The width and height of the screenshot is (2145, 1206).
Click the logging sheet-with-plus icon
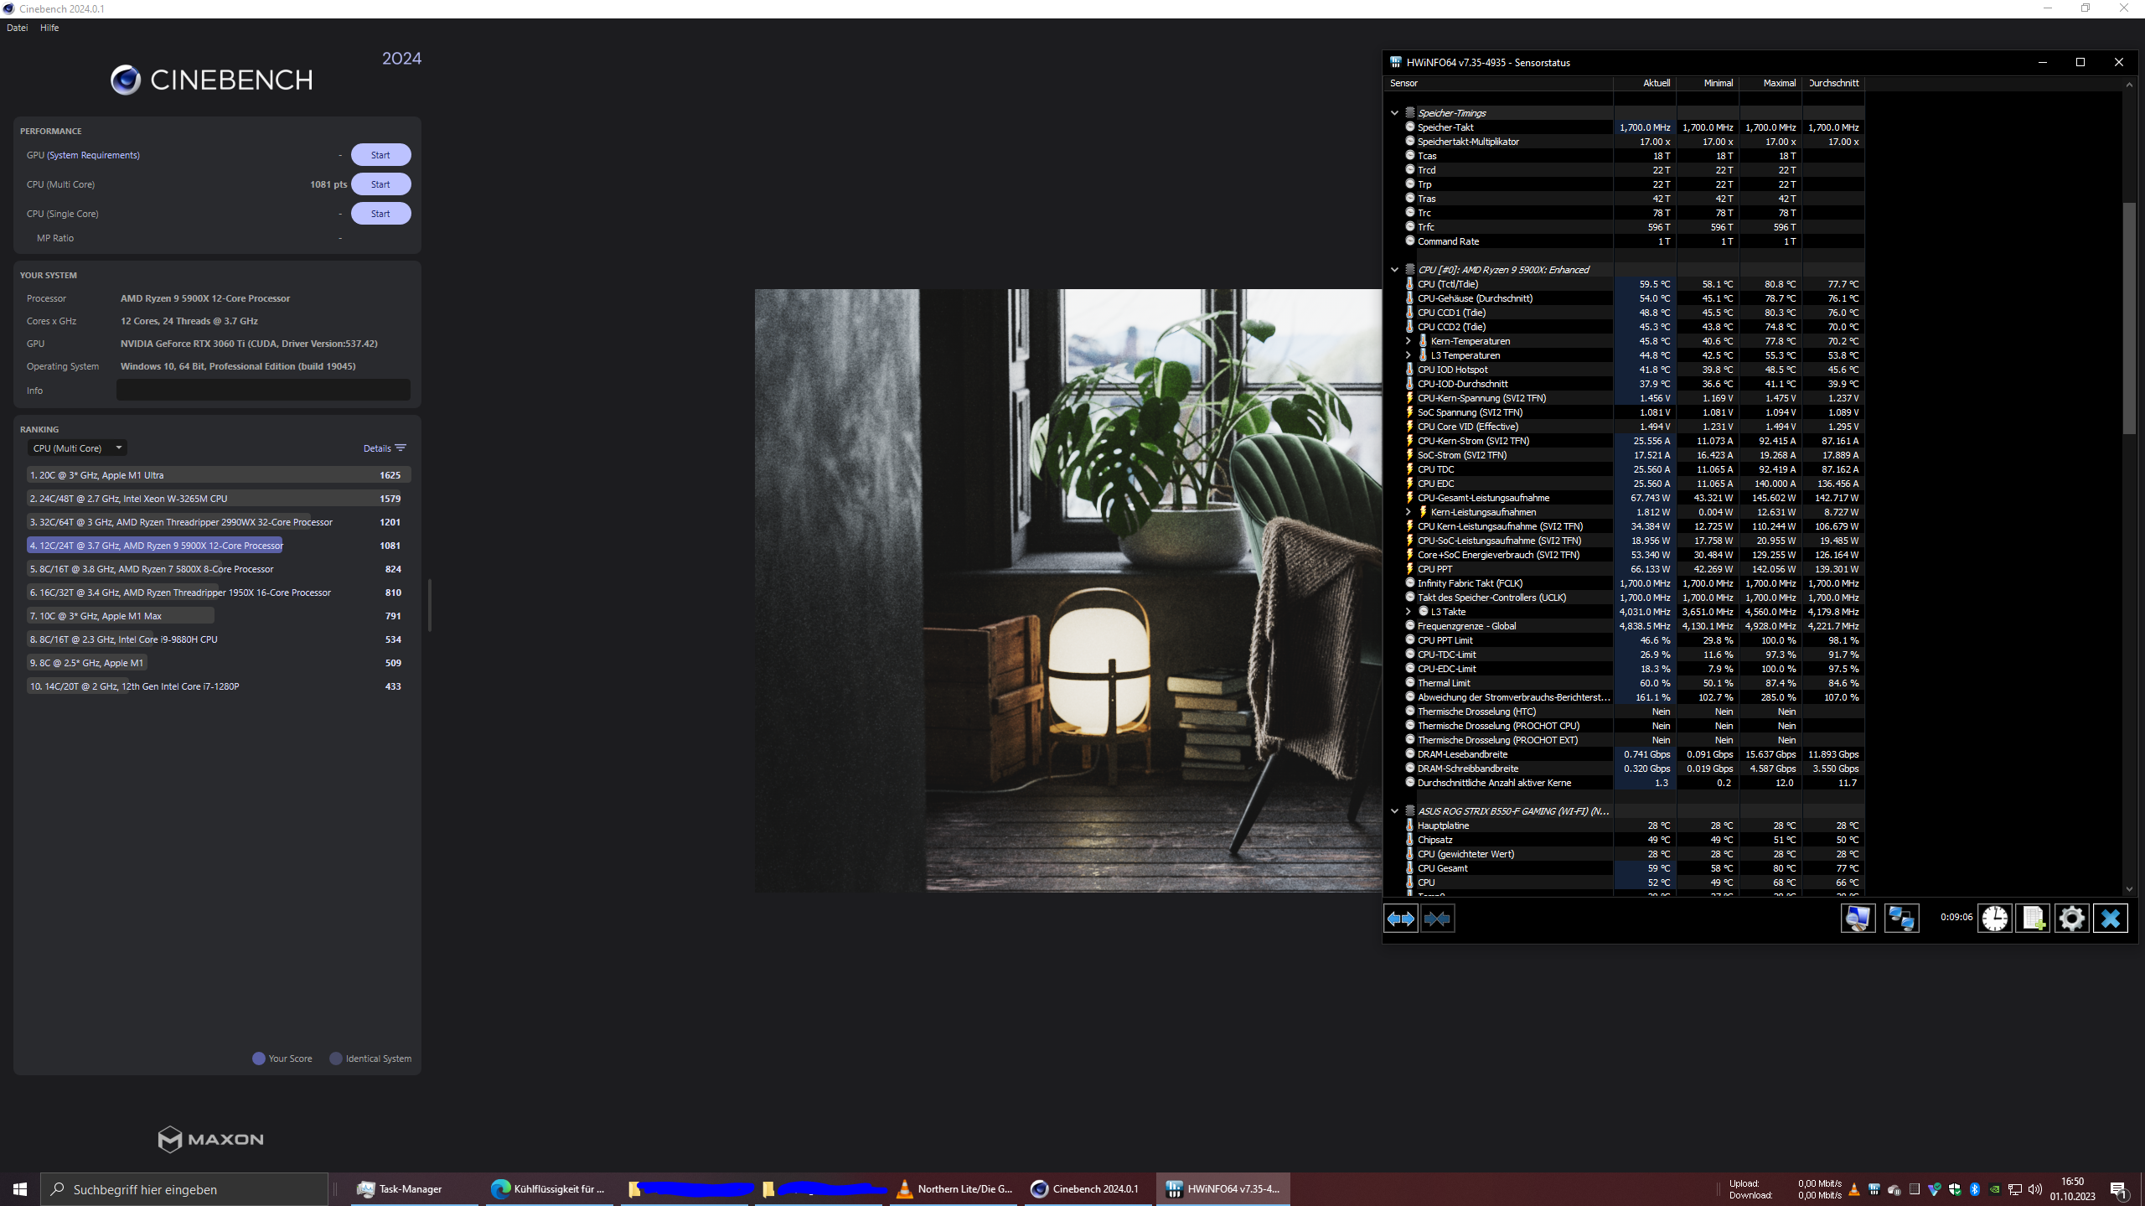(2033, 919)
